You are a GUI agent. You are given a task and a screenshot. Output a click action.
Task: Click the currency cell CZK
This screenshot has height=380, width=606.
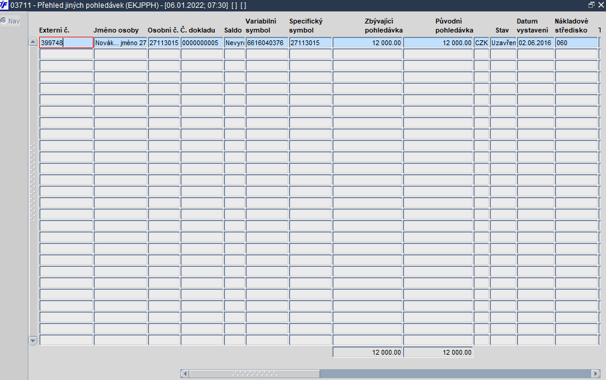tap(481, 43)
